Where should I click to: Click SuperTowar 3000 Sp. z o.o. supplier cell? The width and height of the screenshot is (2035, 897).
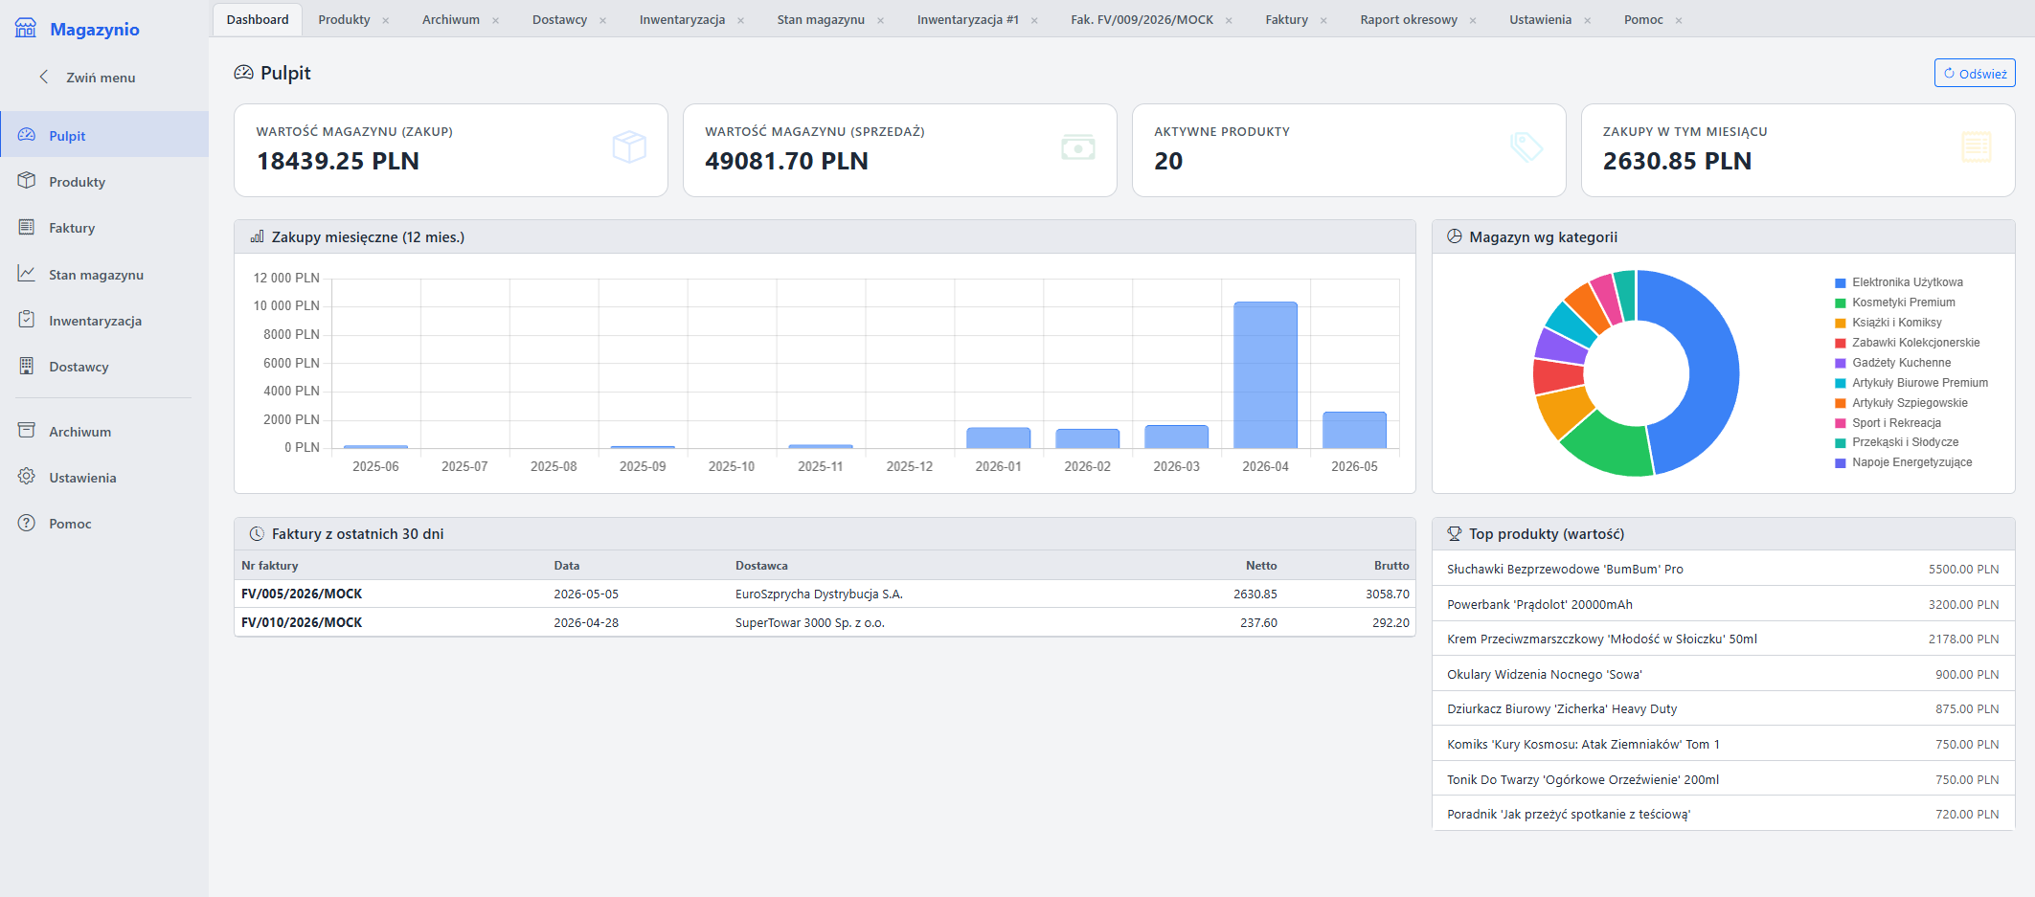point(810,622)
